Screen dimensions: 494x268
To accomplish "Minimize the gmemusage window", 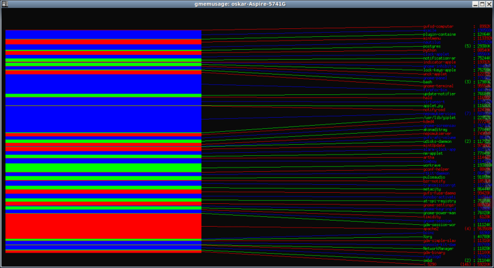I will tap(475, 4).
